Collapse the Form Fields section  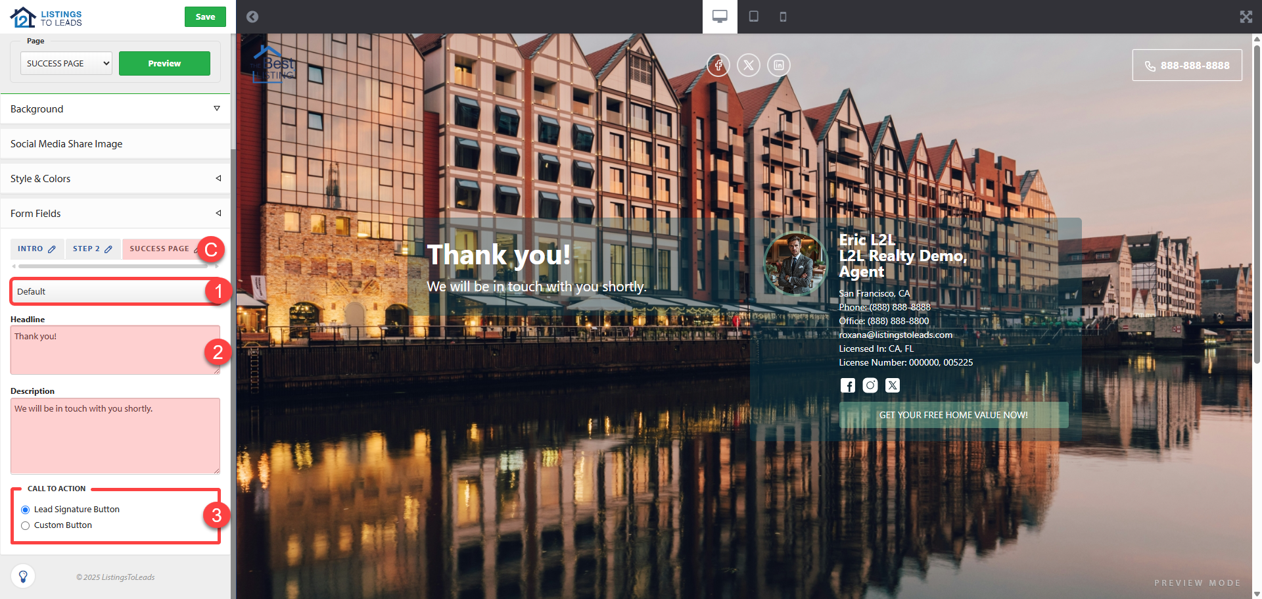115,214
